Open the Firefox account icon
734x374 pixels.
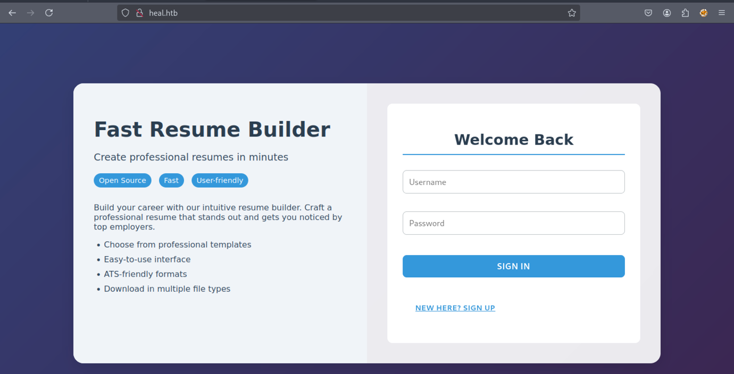coord(667,13)
